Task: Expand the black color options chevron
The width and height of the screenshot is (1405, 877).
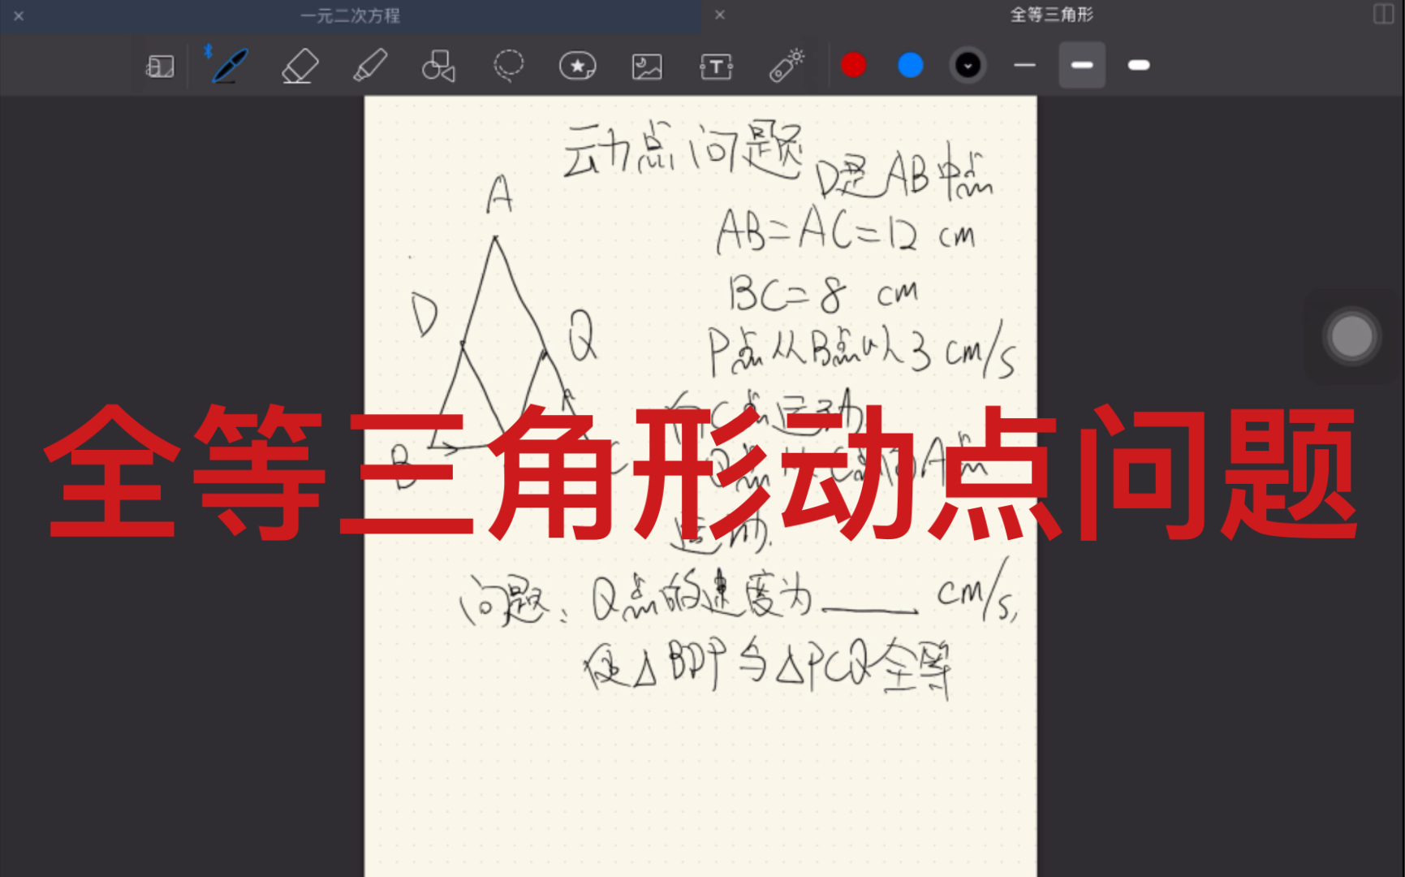Action: (x=967, y=65)
